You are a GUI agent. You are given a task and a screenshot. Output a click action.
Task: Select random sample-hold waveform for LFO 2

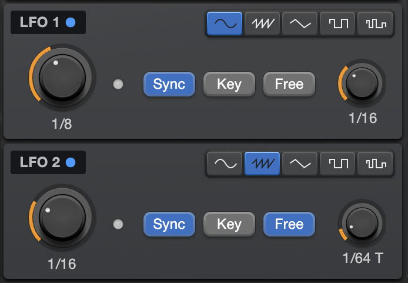click(x=375, y=164)
